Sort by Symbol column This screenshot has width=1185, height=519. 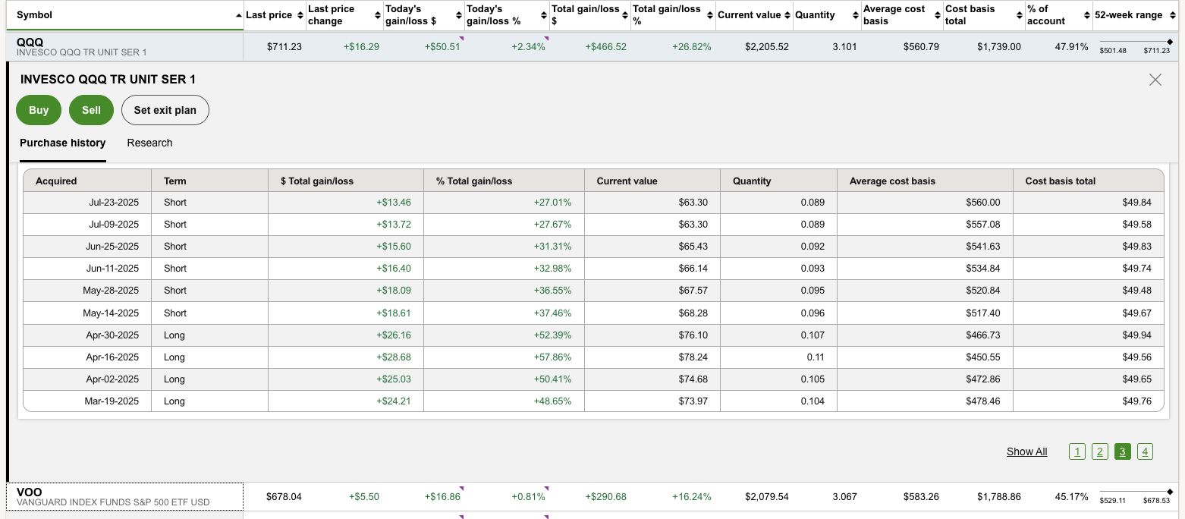(124, 15)
